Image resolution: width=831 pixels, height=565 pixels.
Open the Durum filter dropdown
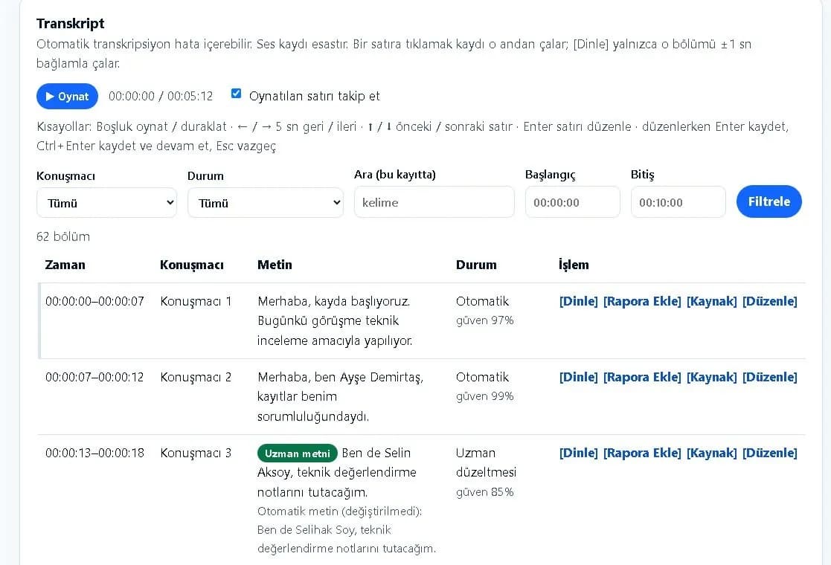click(266, 203)
